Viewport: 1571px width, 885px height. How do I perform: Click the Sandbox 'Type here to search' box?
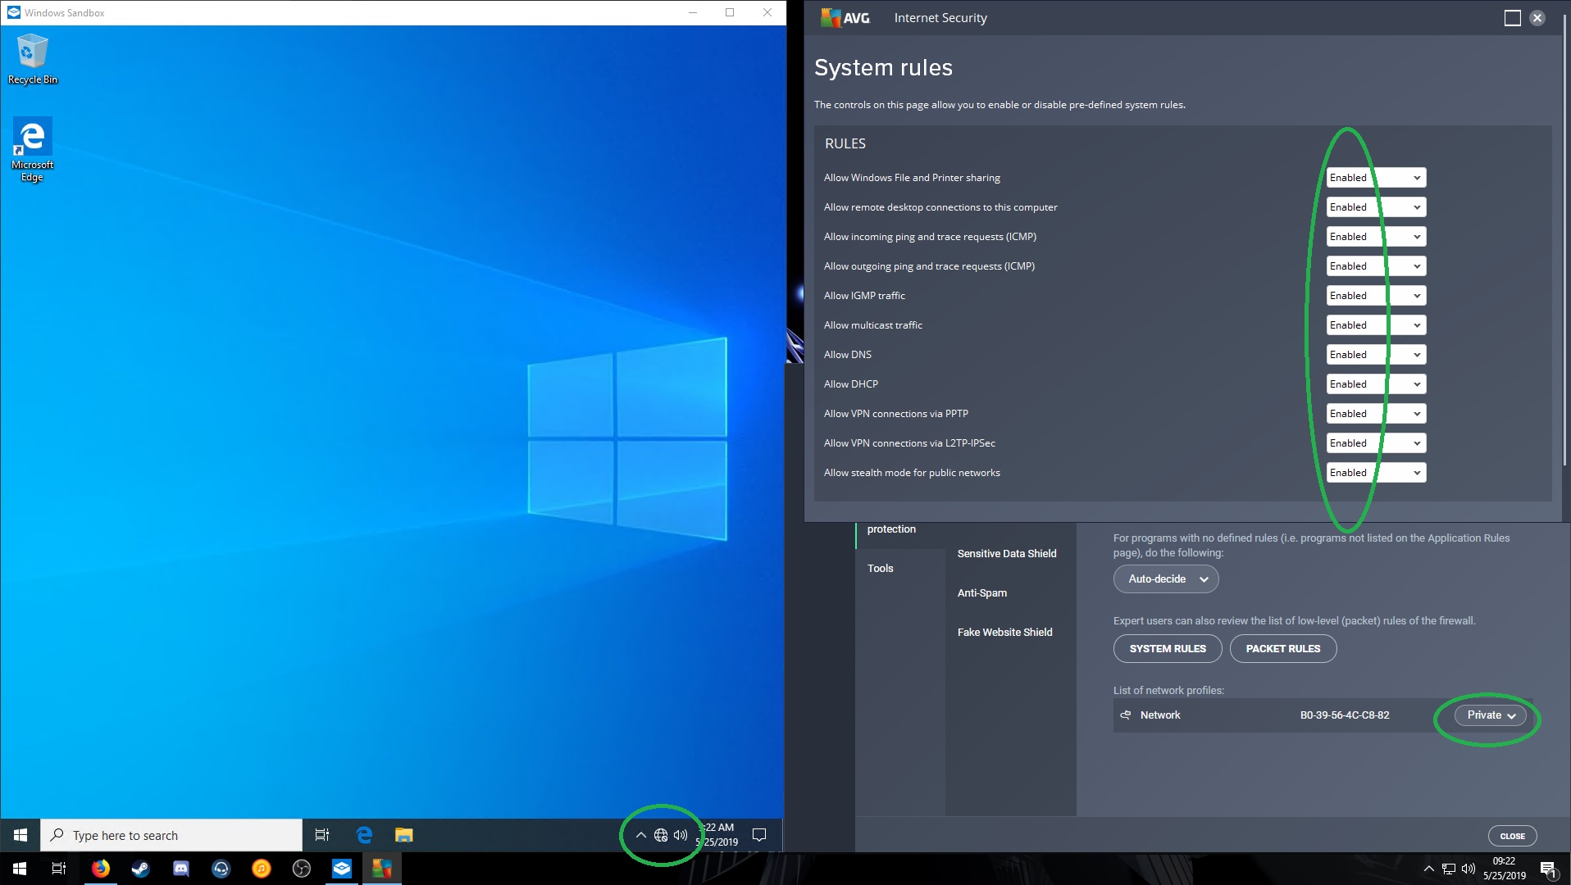coord(172,835)
